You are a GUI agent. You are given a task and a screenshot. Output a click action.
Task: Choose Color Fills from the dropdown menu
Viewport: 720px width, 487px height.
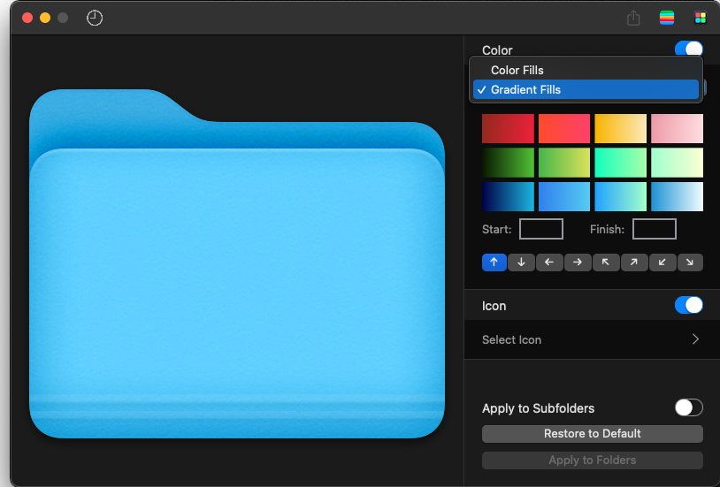click(517, 70)
